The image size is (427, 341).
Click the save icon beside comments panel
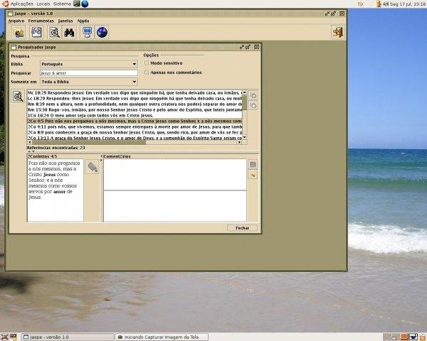point(253,164)
